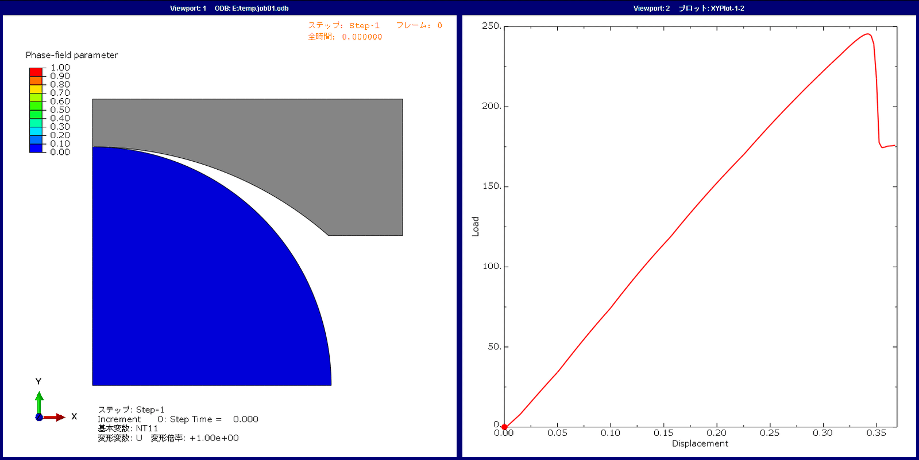Pick the yellow 0.70 legend color band
Viewport: 919px width, 460px height.
coord(36,89)
